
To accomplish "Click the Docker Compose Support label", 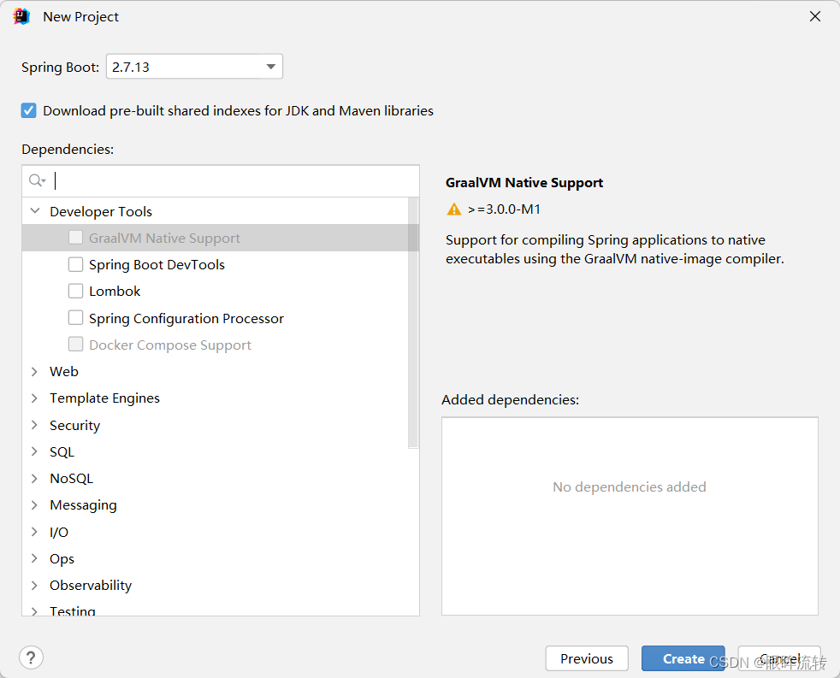I will [170, 345].
